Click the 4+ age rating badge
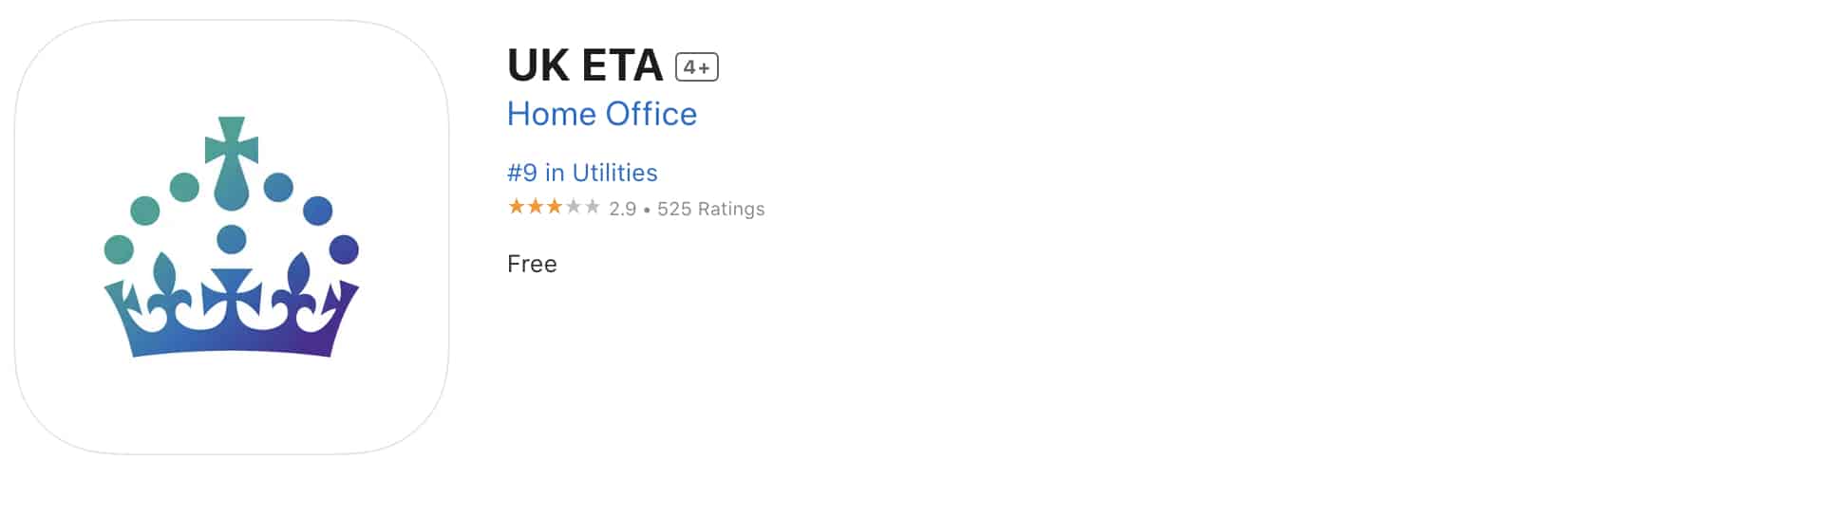 pos(697,67)
